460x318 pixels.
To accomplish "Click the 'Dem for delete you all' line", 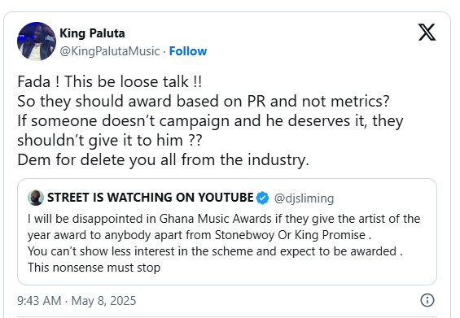I will [163, 160].
